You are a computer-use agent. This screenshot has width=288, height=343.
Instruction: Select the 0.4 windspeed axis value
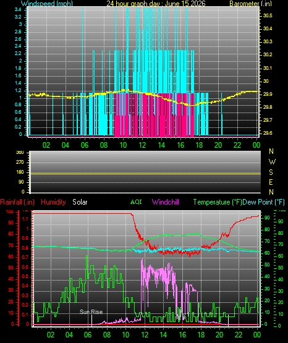(18, 120)
